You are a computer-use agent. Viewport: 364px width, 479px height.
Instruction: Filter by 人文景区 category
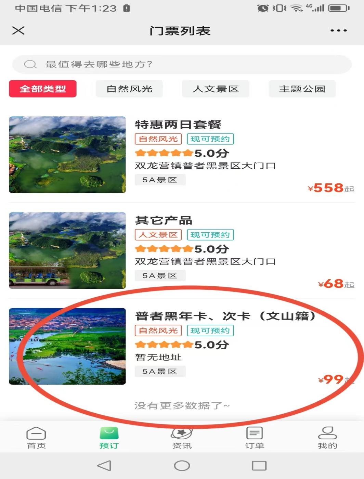coord(216,89)
